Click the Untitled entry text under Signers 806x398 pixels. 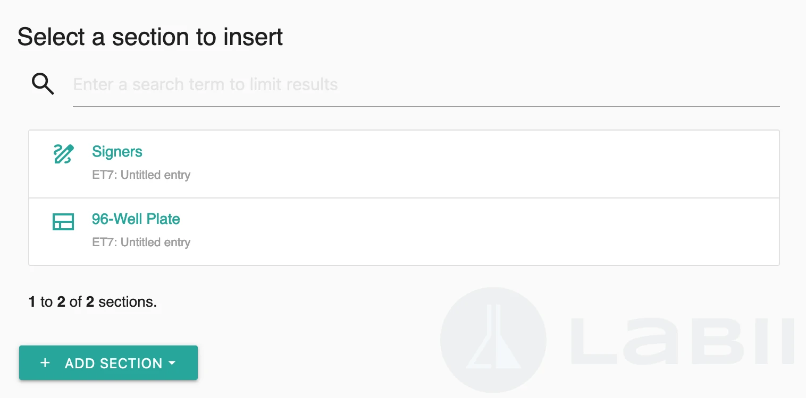[x=155, y=175]
